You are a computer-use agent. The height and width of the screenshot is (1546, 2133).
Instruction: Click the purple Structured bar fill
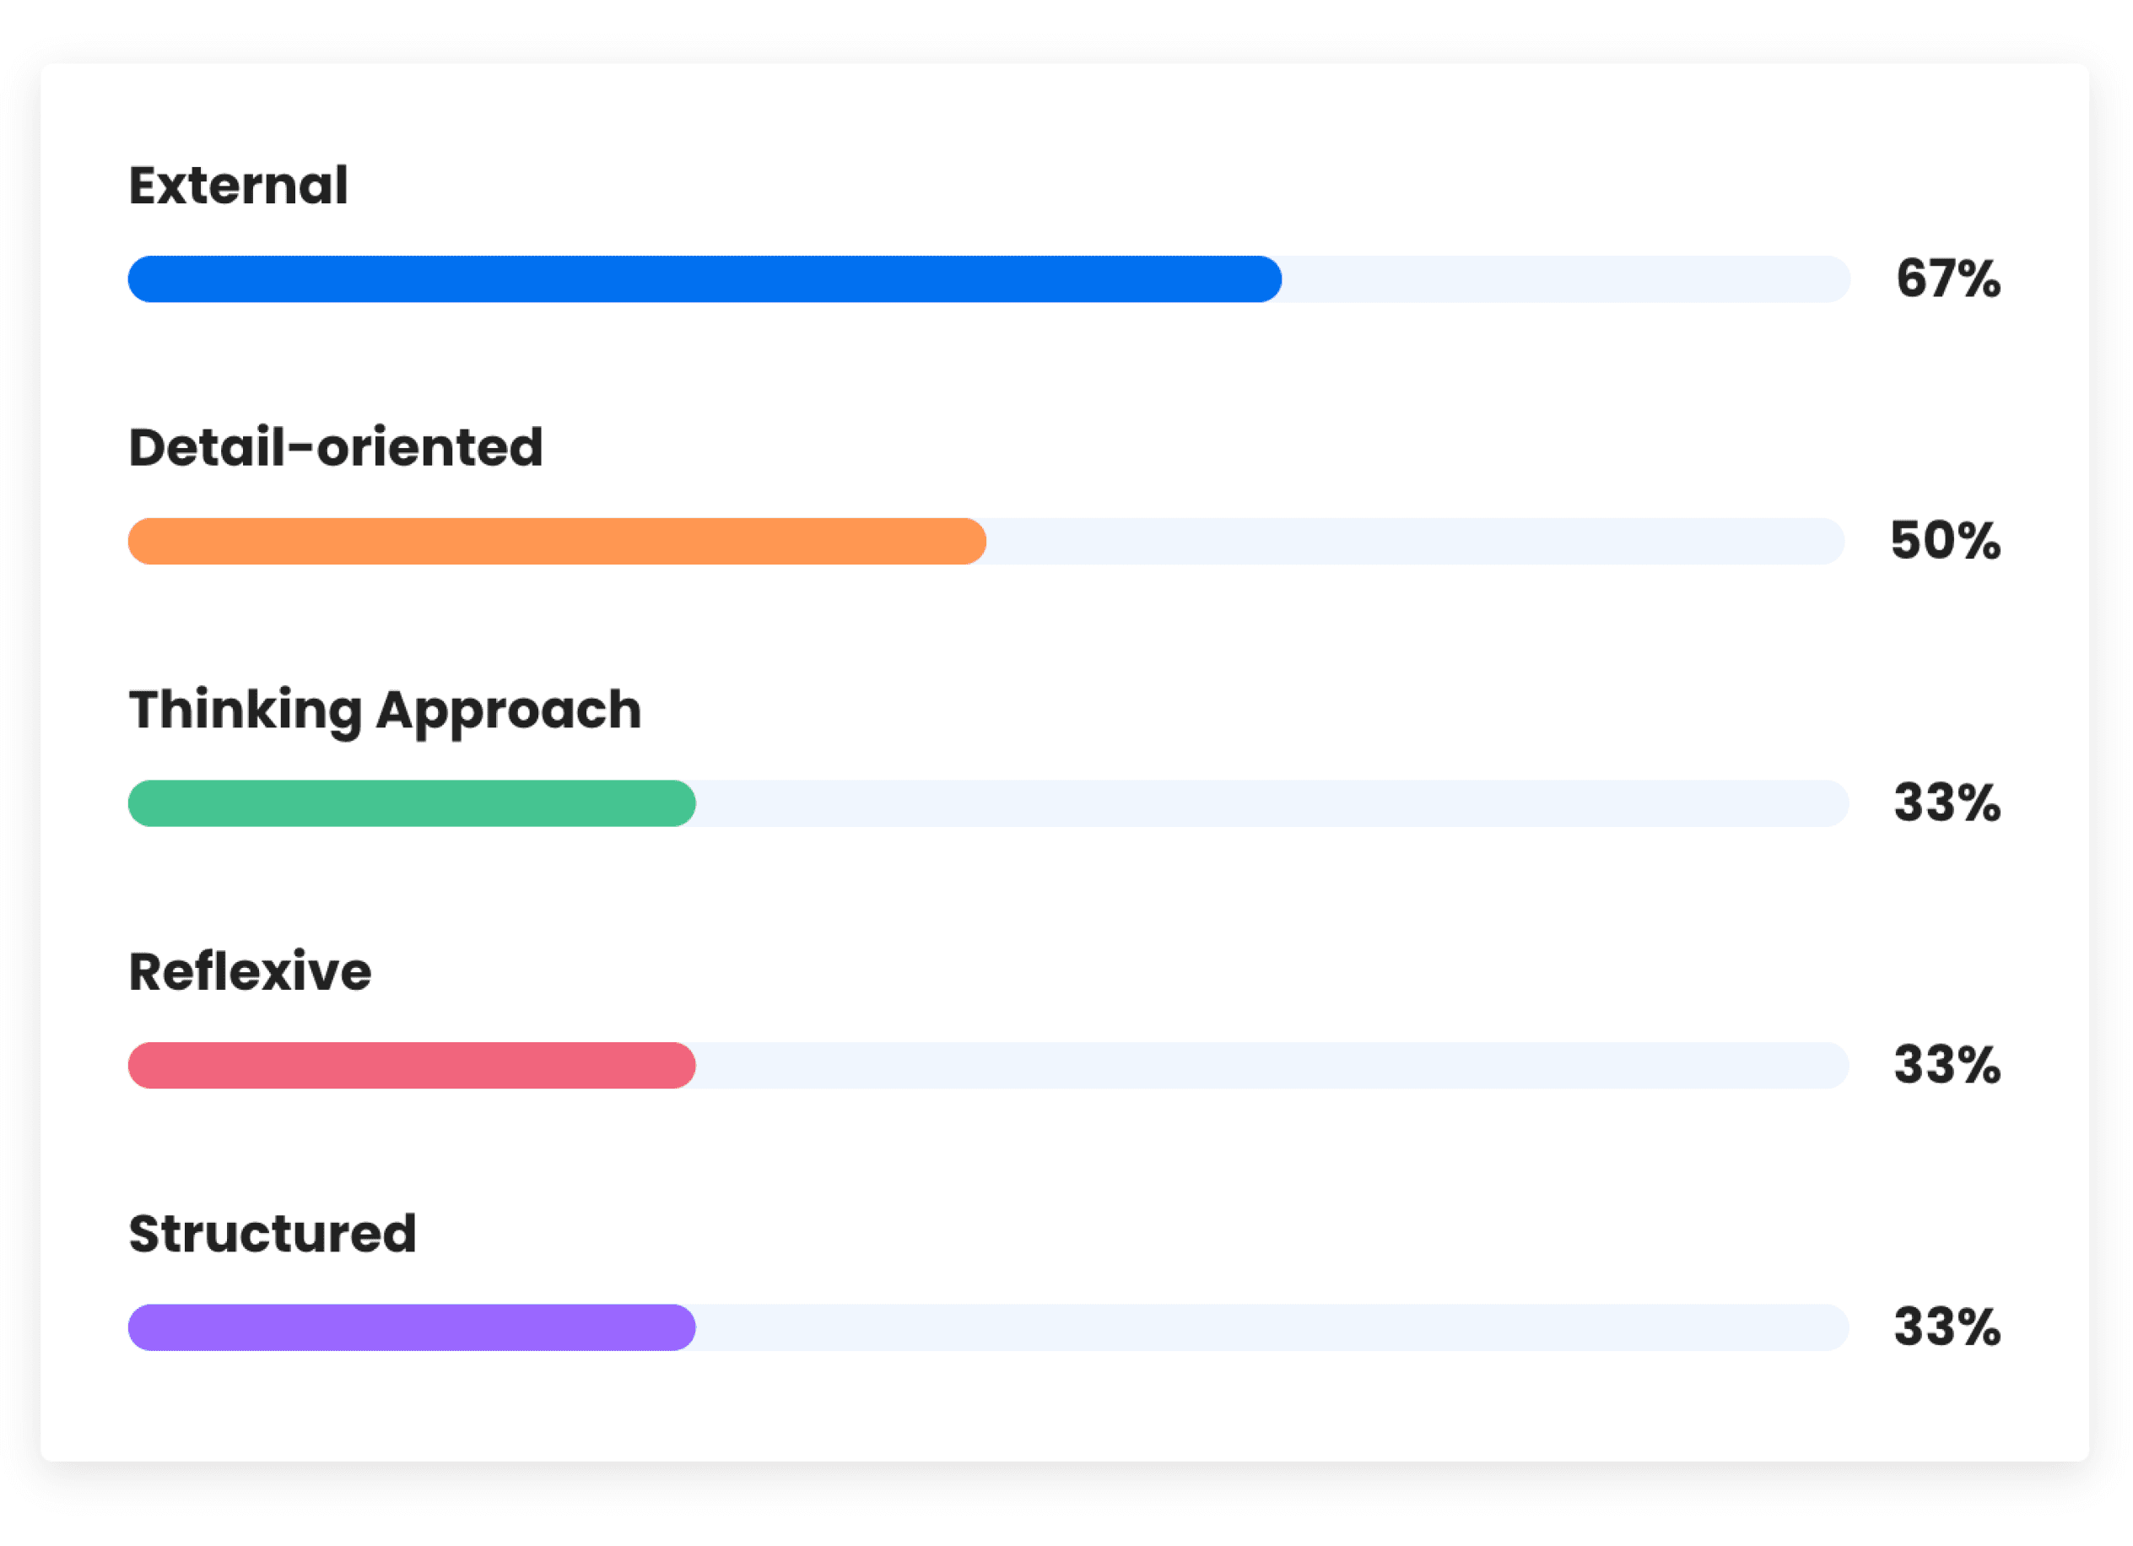click(x=412, y=1327)
